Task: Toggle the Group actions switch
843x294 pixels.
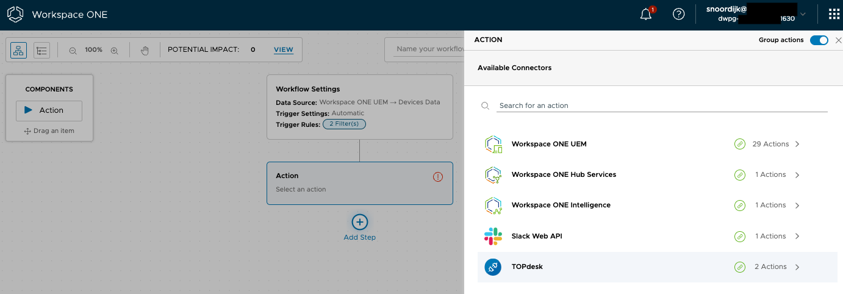Action: pyautogui.click(x=819, y=40)
